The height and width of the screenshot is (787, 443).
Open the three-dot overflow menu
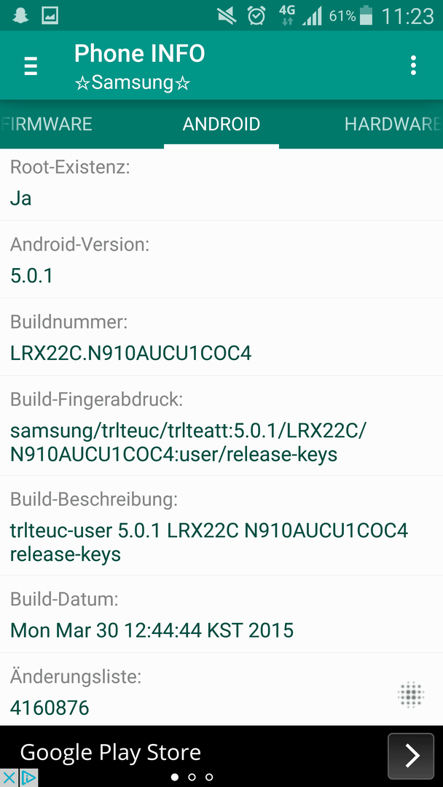click(413, 66)
